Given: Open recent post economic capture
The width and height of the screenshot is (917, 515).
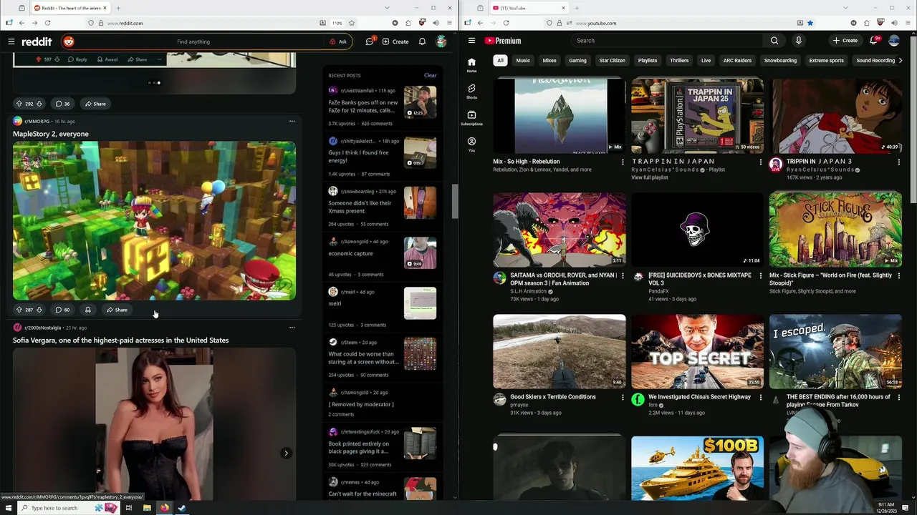Looking at the screenshot, I should (x=350, y=253).
